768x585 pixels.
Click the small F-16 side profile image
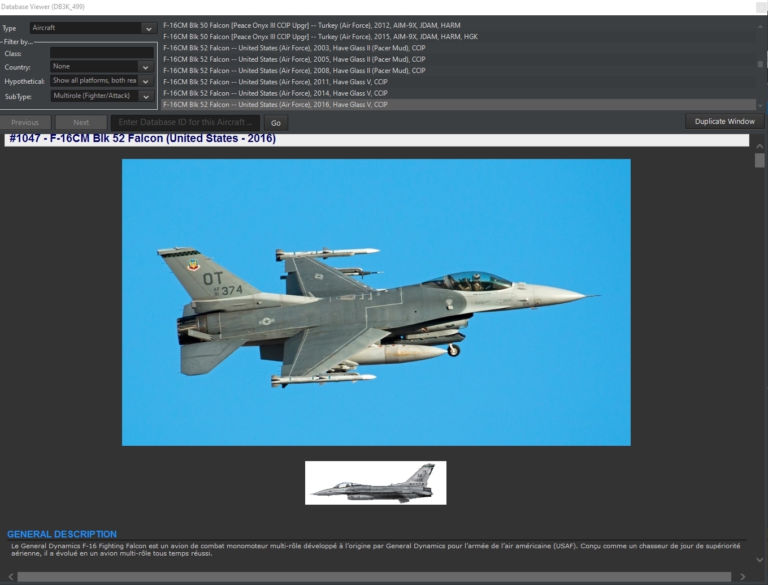pyautogui.click(x=376, y=483)
